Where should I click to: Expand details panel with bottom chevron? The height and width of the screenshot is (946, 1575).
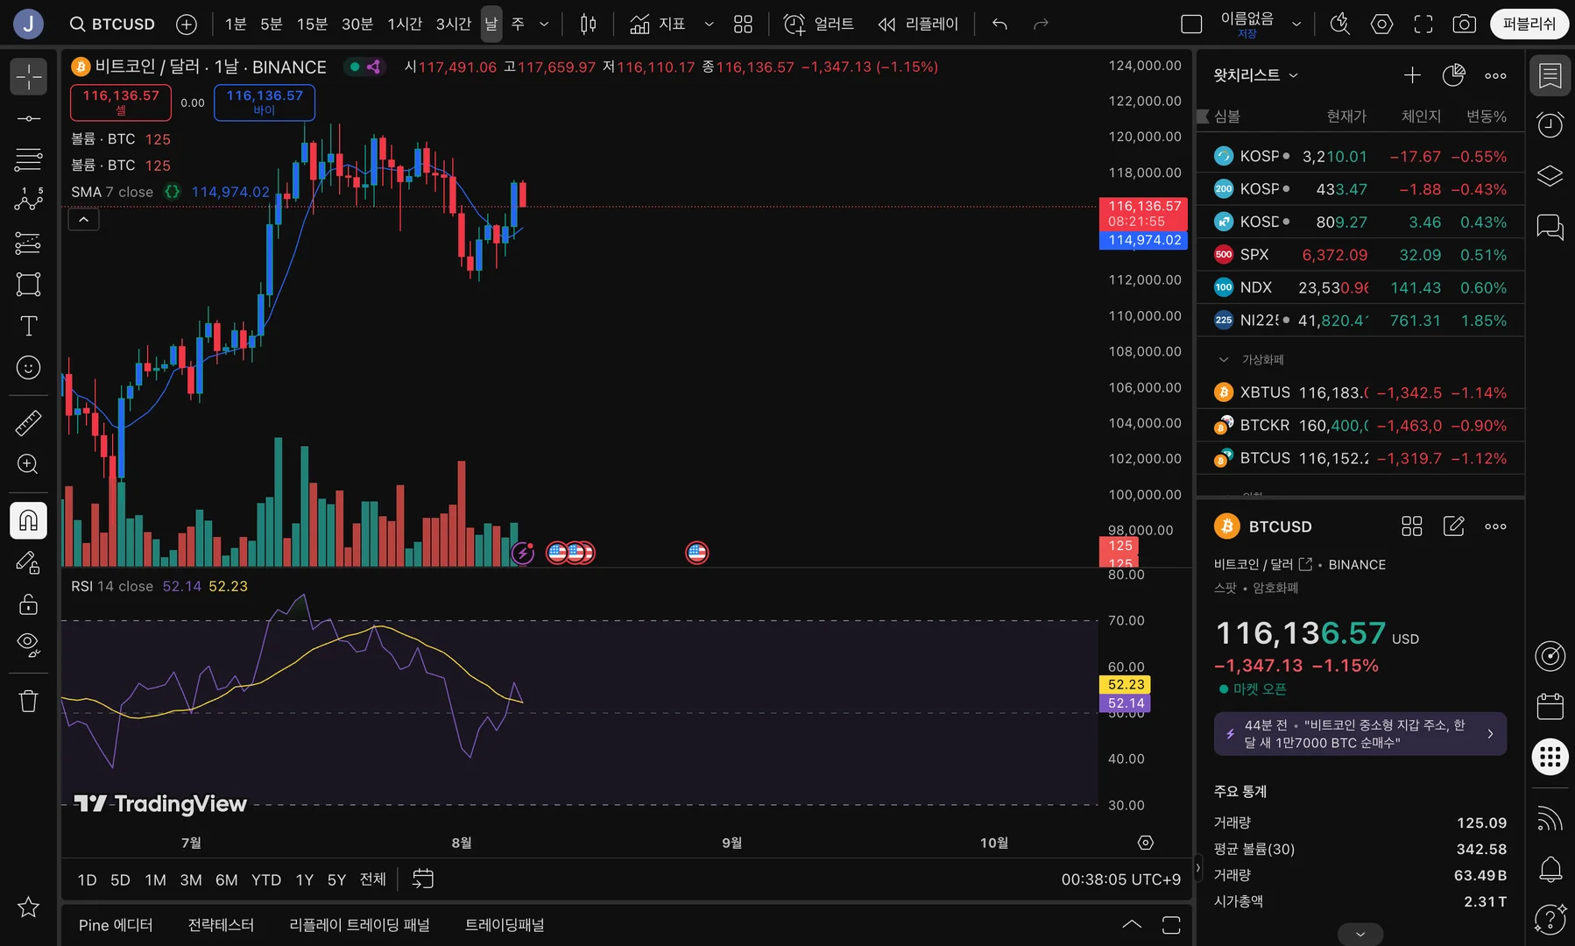pyautogui.click(x=1360, y=934)
